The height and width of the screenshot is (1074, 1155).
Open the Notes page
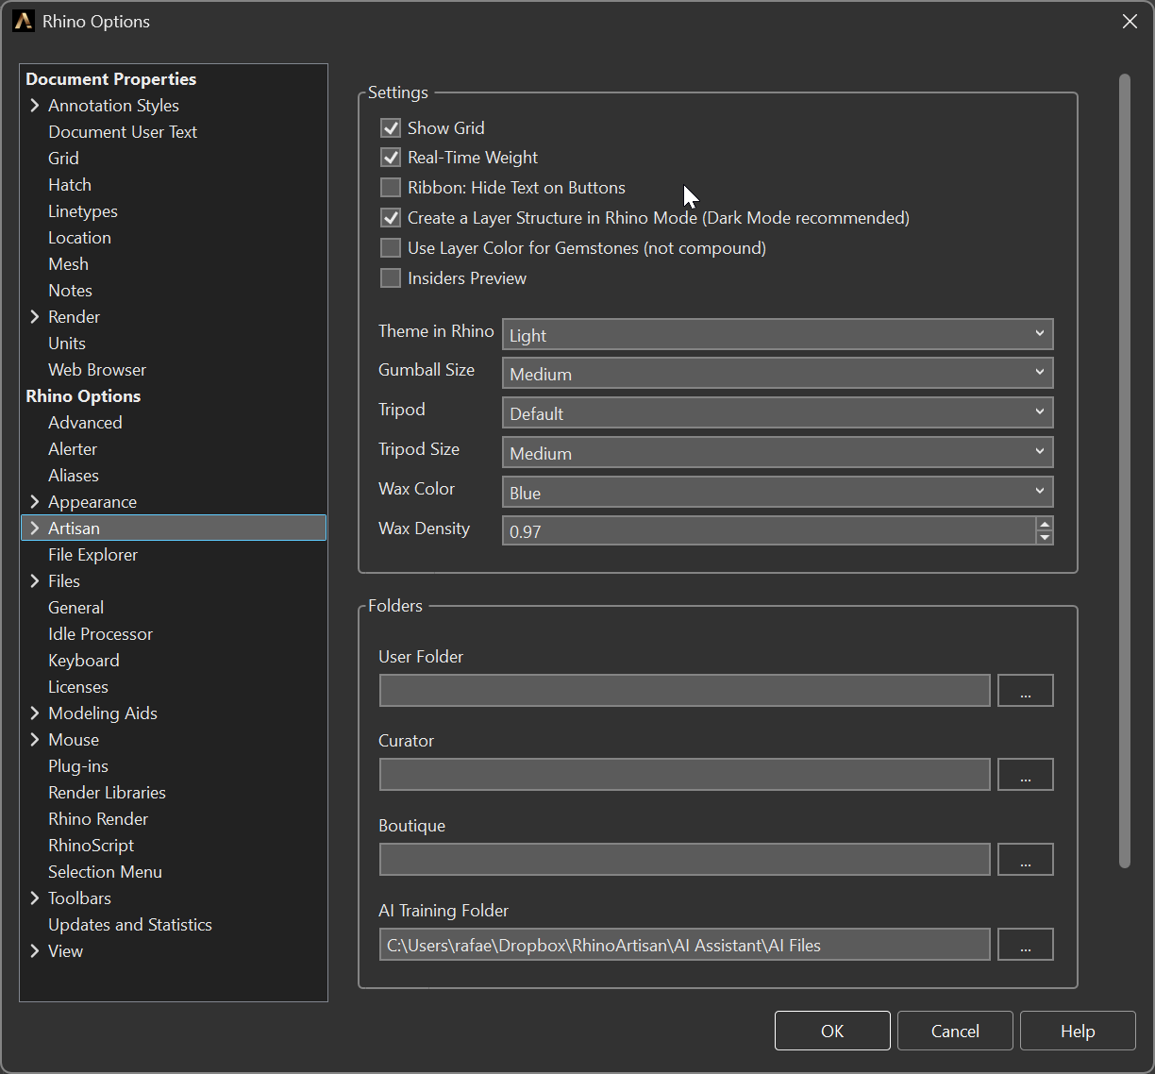[x=70, y=291]
